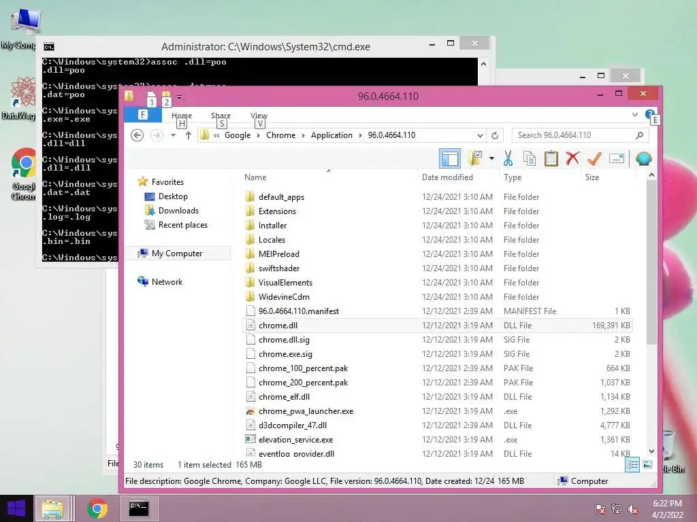This screenshot has height=522, width=697.
Task: Select the elevation_service.exe file
Action: 295,440
